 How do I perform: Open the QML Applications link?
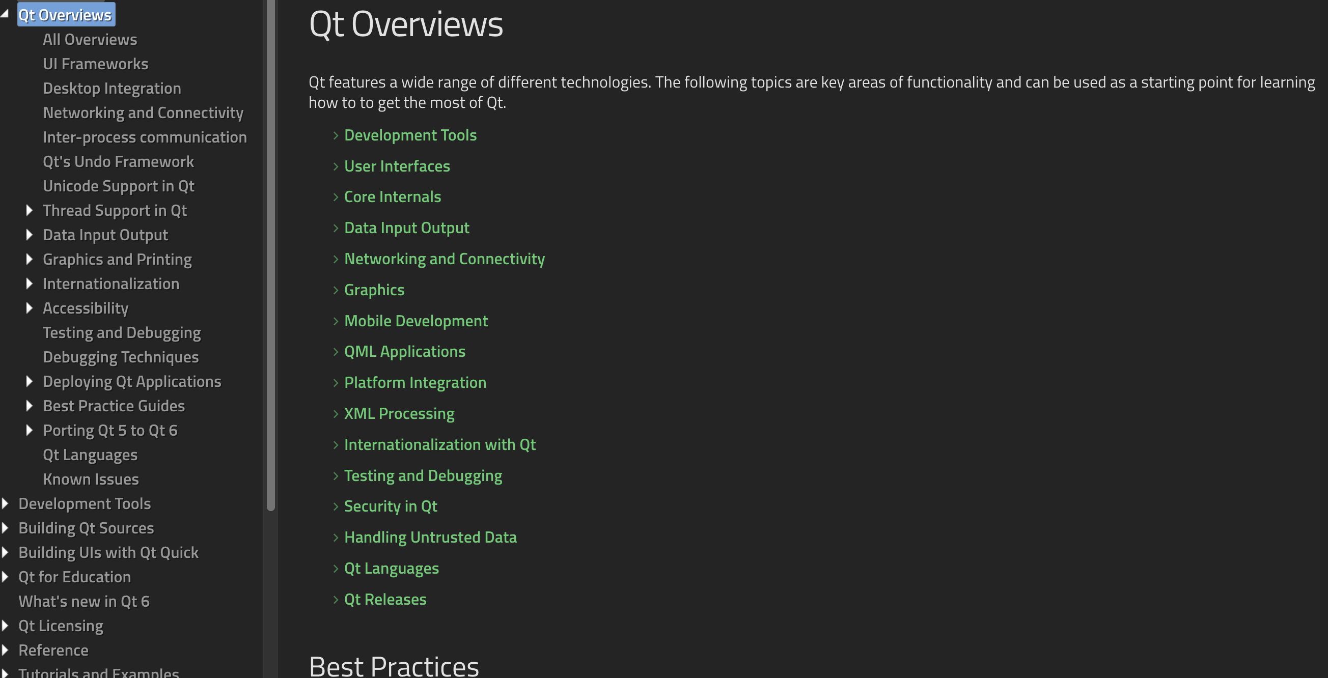point(405,351)
